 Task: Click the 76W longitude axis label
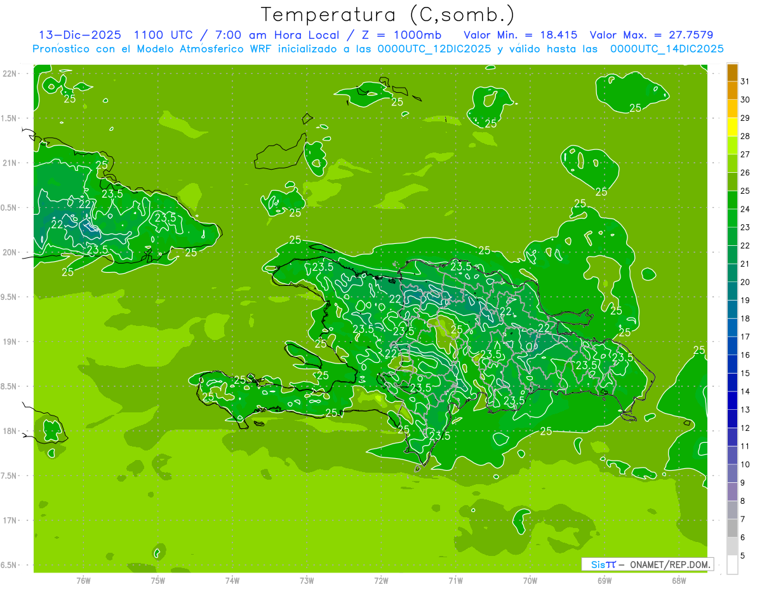pos(83,580)
